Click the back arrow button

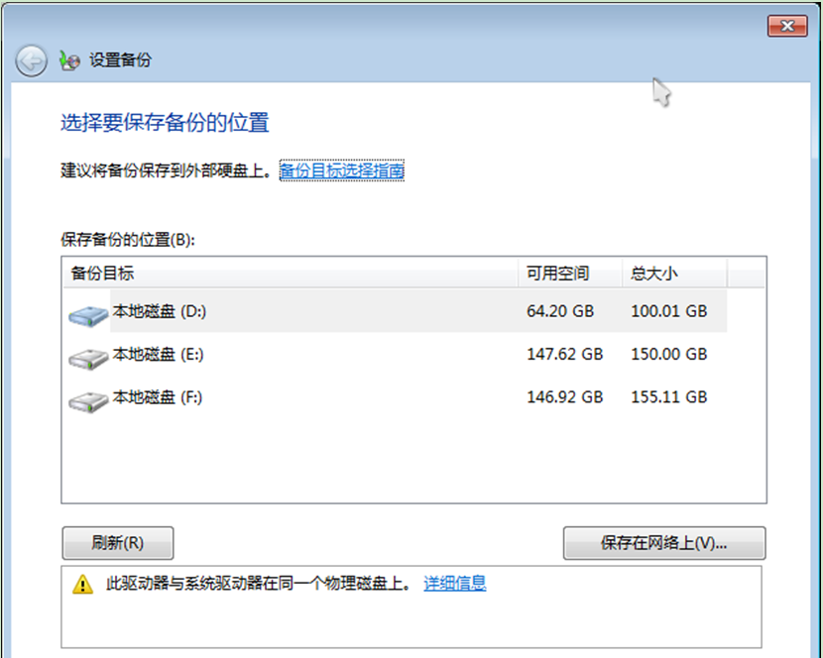pyautogui.click(x=32, y=61)
